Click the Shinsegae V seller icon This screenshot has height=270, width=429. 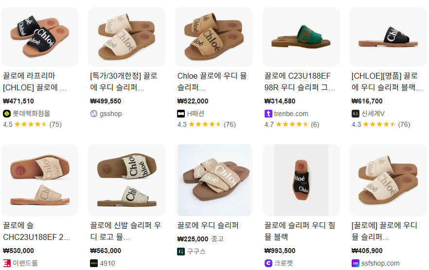[x=356, y=114]
